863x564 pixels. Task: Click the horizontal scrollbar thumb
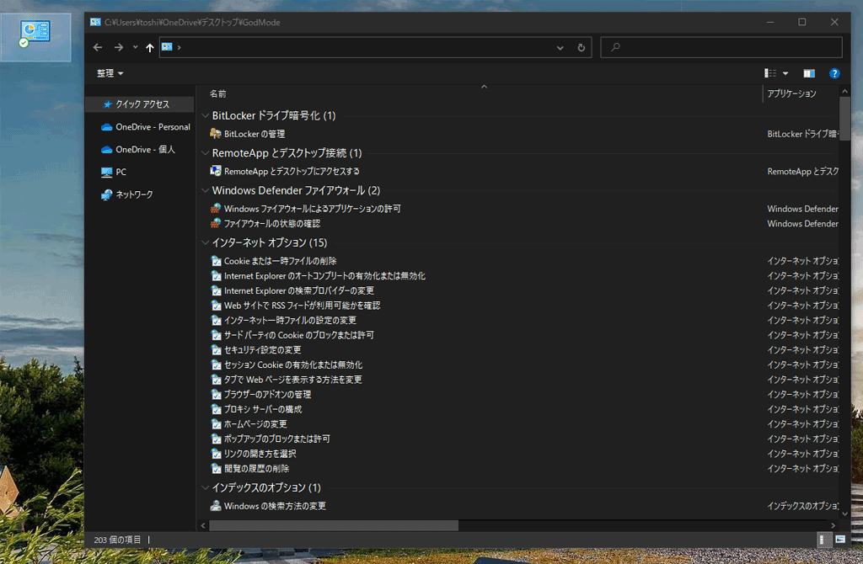coord(334,525)
